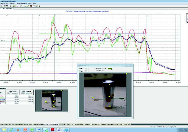Select the Can Oven OBO document tab
Viewport: 188px width, 132px height.
tap(7, 8)
